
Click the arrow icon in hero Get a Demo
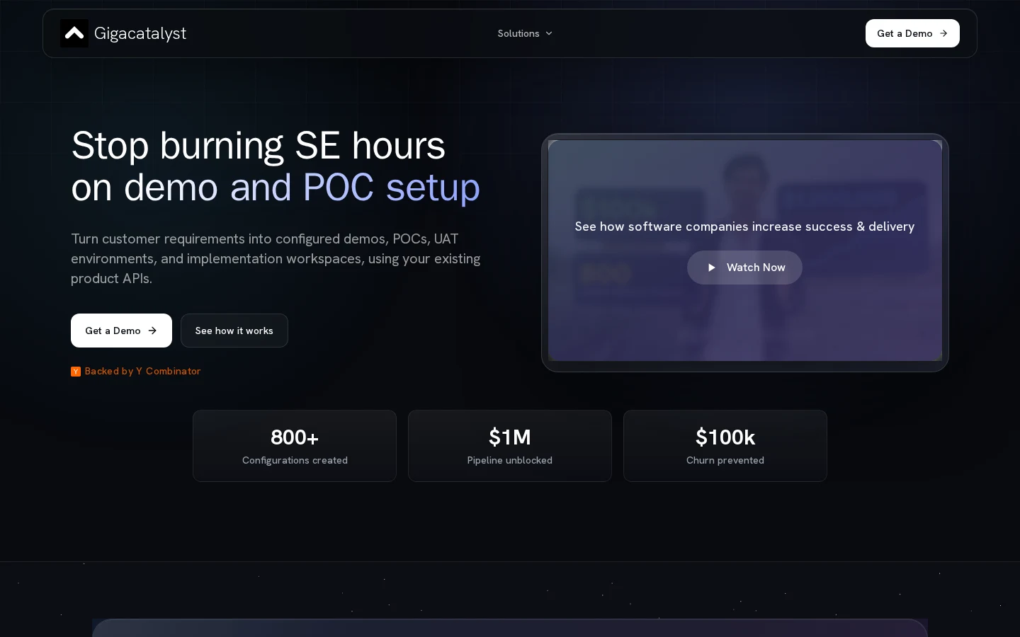[152, 331]
